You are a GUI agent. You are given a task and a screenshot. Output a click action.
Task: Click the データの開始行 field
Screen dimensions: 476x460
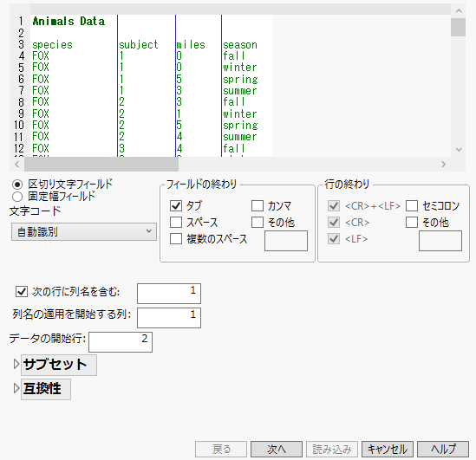[121, 342]
